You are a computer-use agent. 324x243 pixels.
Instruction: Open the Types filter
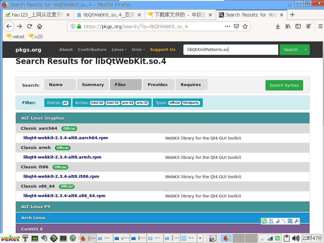pos(178,103)
